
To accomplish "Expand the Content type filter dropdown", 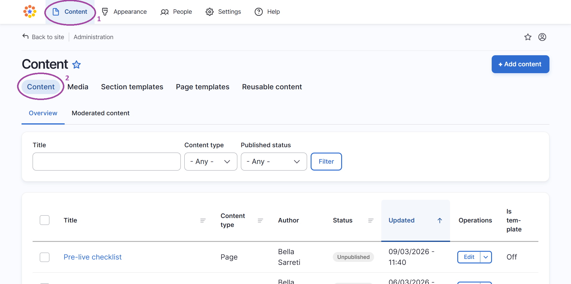I will click(211, 162).
